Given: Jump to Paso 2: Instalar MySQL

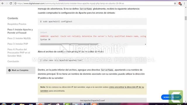Looking at the screenshot, I should click(x=19, y=38).
